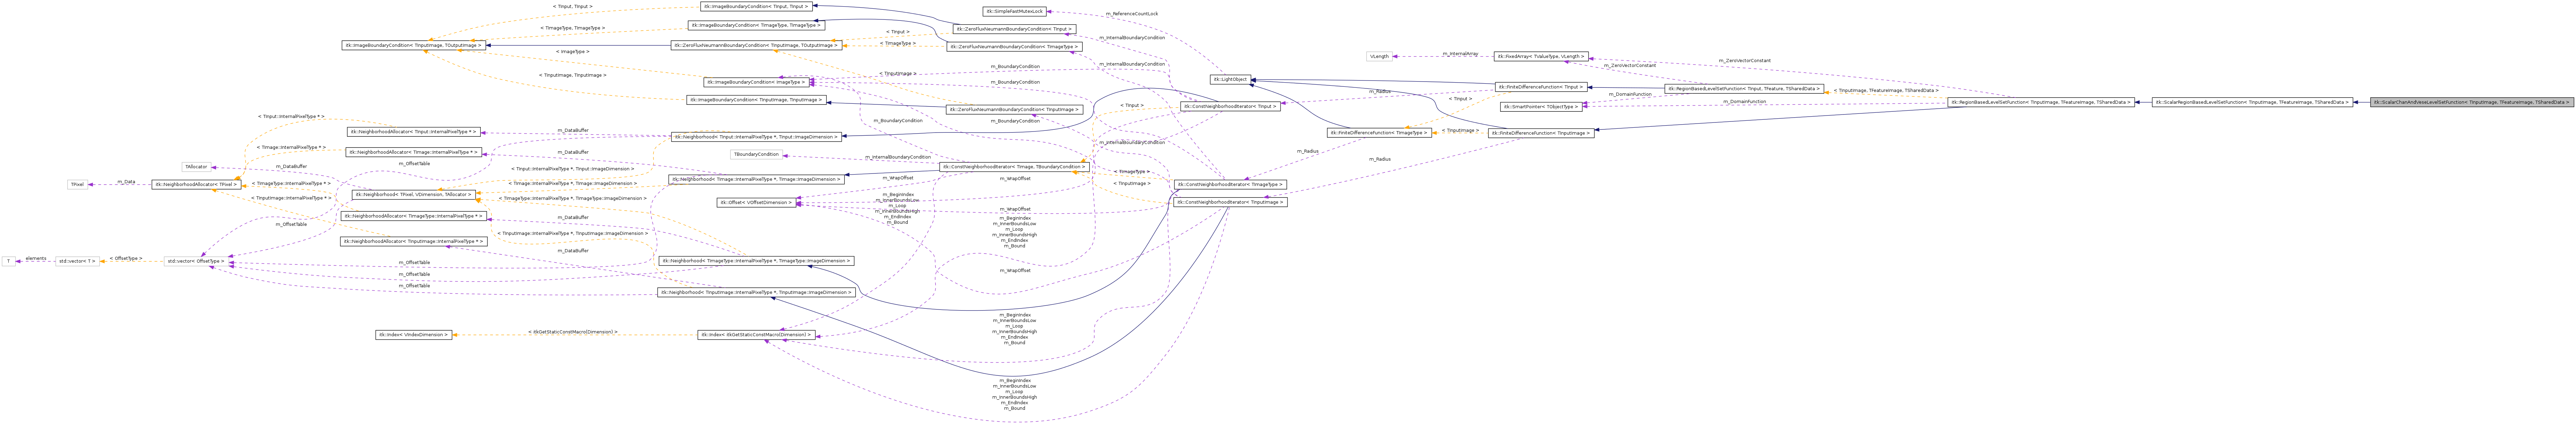2576x424 pixels.
Task: Open itk::ConstNeighborhoodIterator< TInput > node
Action: coord(1230,106)
